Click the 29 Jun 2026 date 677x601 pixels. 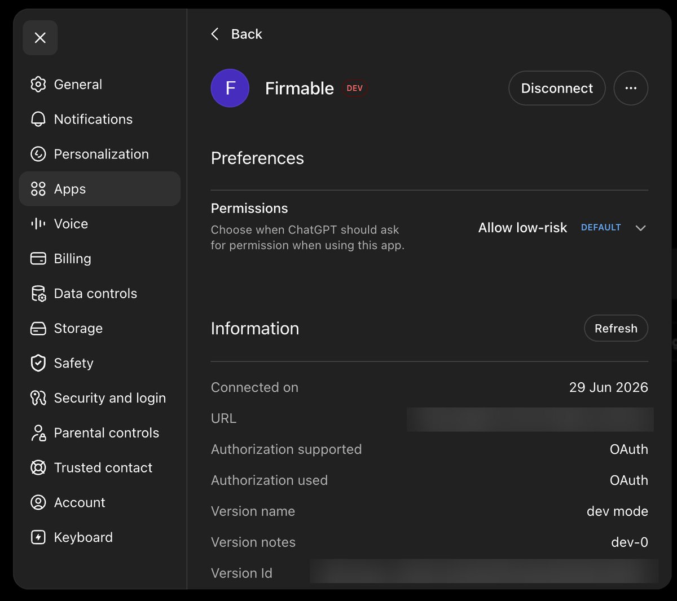click(x=609, y=387)
